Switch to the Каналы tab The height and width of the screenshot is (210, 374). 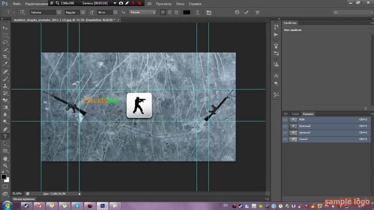pyautogui.click(x=308, y=114)
